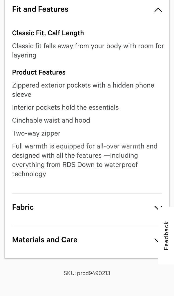The width and height of the screenshot is (174, 296).
Task: Collapse the Fit and Features chevron
Action: click(x=158, y=10)
